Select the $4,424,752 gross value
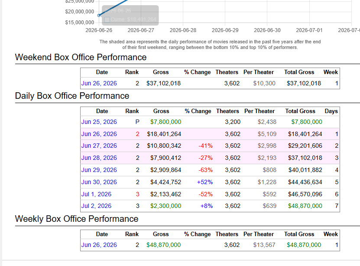Screen dimensions: 360x266 coord(166,182)
